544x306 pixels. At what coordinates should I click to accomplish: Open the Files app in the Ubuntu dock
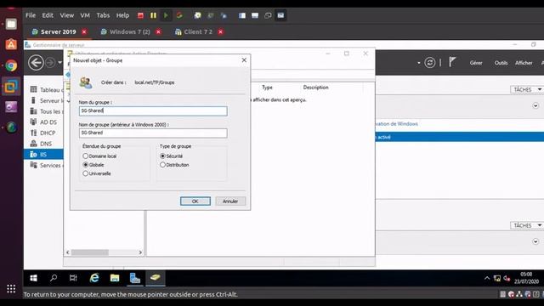click(11, 24)
